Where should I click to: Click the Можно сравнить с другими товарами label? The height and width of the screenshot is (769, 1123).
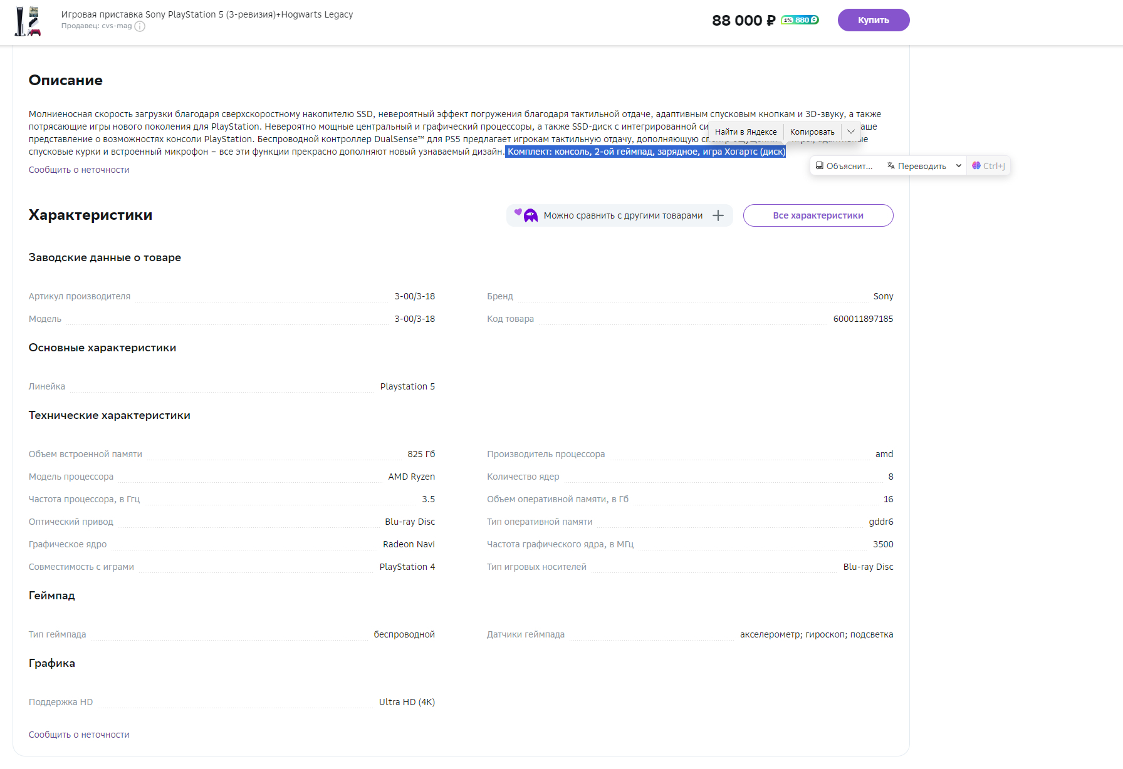click(623, 215)
